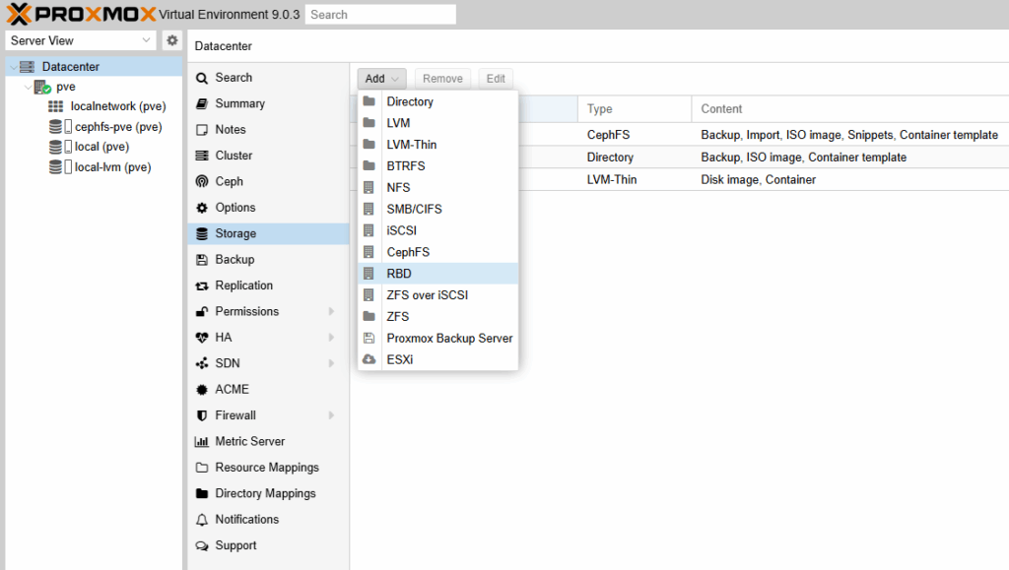1009x570 pixels.
Task: Expand the SDN submenu arrow
Action: (x=331, y=364)
